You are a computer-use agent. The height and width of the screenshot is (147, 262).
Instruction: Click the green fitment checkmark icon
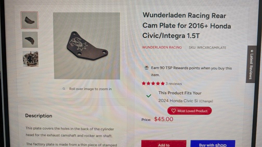pos(149,96)
